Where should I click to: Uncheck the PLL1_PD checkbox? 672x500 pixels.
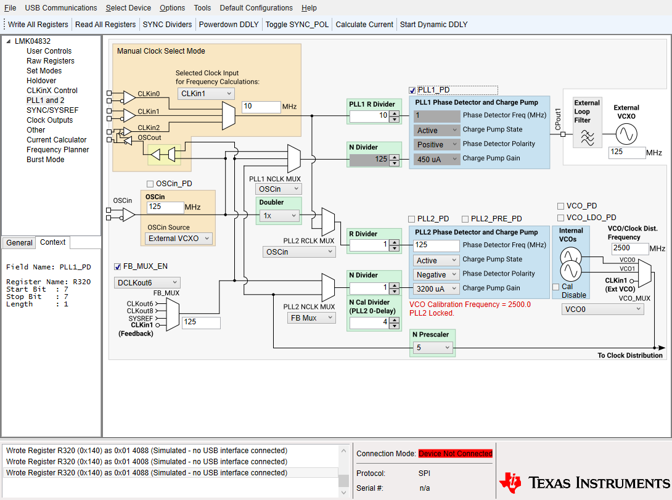click(412, 91)
